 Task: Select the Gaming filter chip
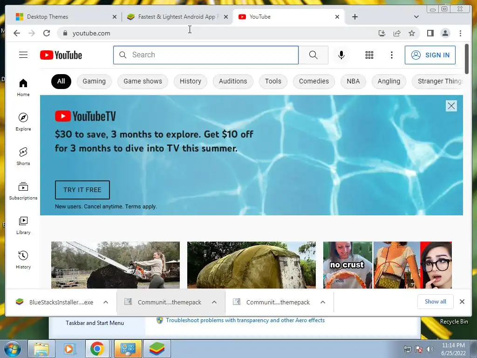coord(94,81)
